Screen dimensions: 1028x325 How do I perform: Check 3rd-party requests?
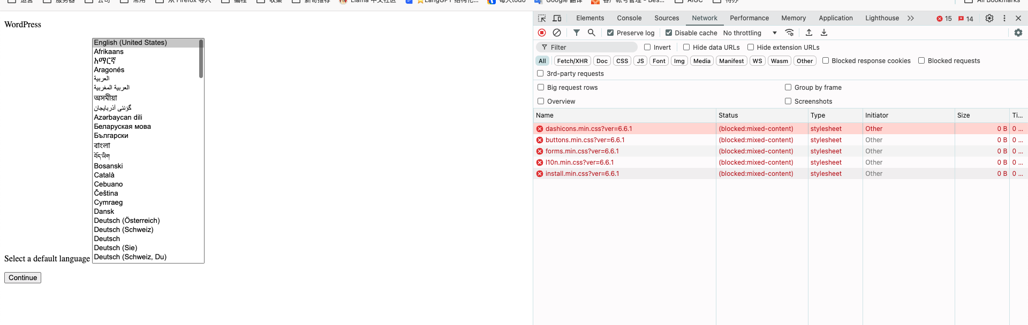click(x=540, y=73)
